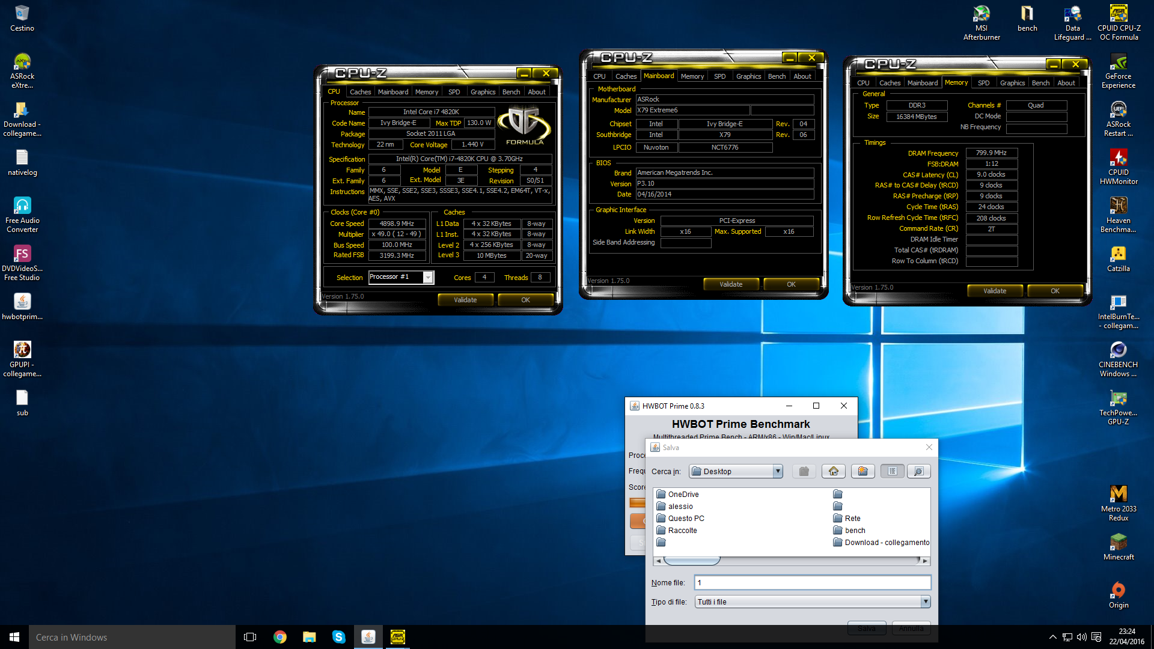Select OneDrive folder in Salva dialog
The width and height of the screenshot is (1154, 649).
pyautogui.click(x=678, y=494)
